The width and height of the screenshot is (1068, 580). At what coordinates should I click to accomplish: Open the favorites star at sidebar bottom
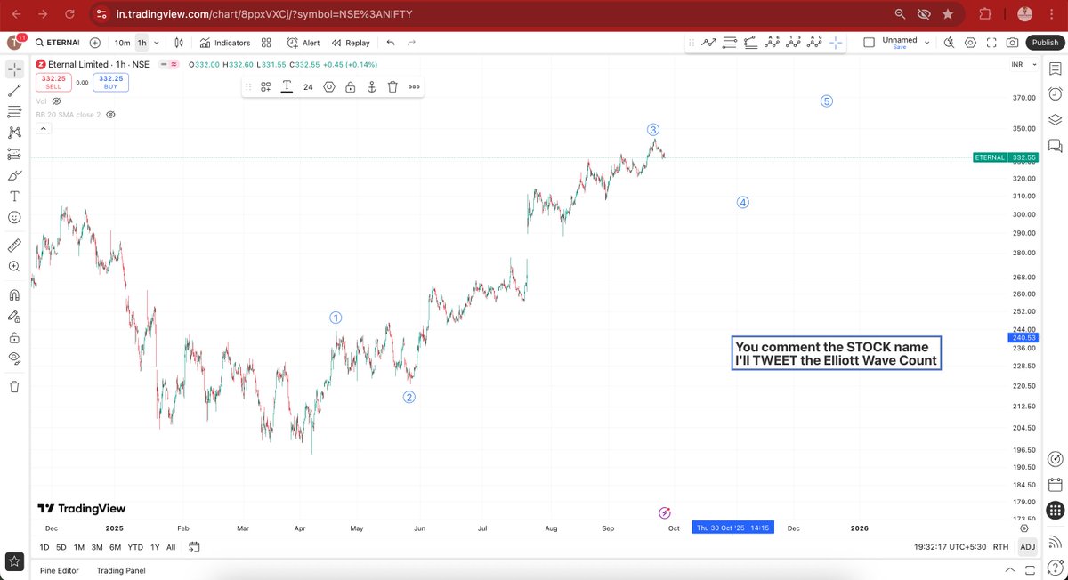(x=14, y=560)
